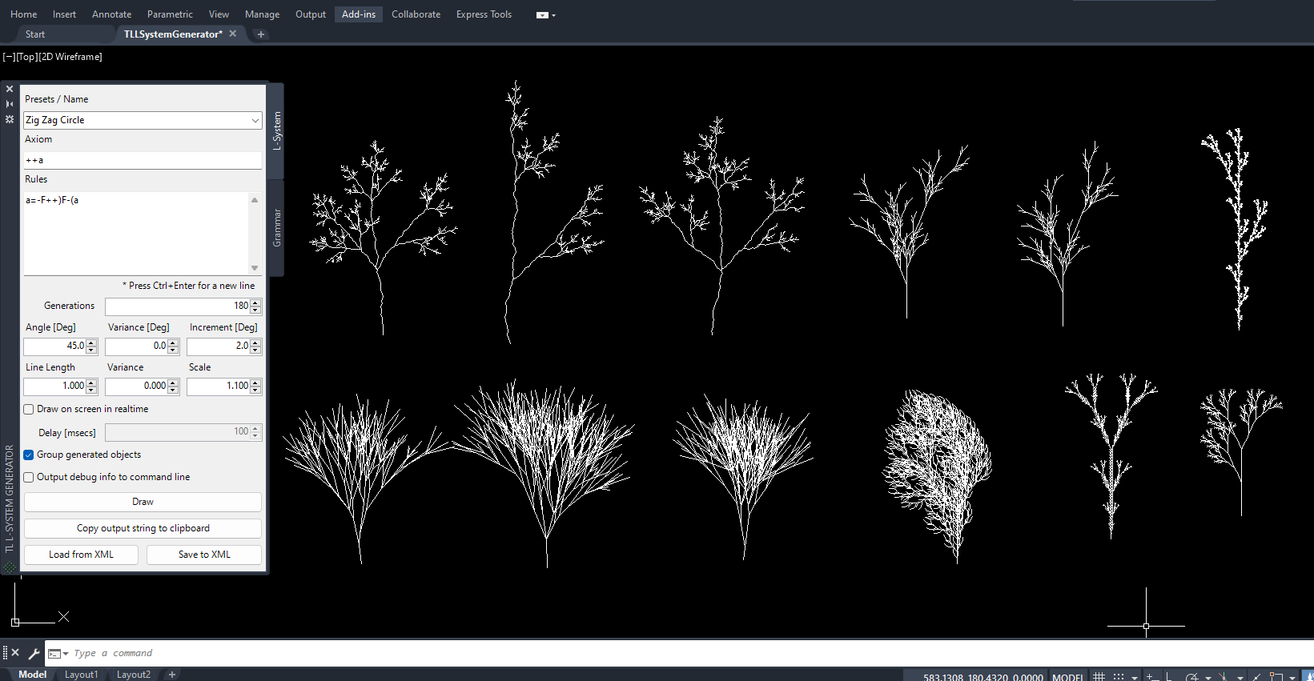The width and height of the screenshot is (1314, 681).
Task: Click Save to XML button
Action: [204, 555]
